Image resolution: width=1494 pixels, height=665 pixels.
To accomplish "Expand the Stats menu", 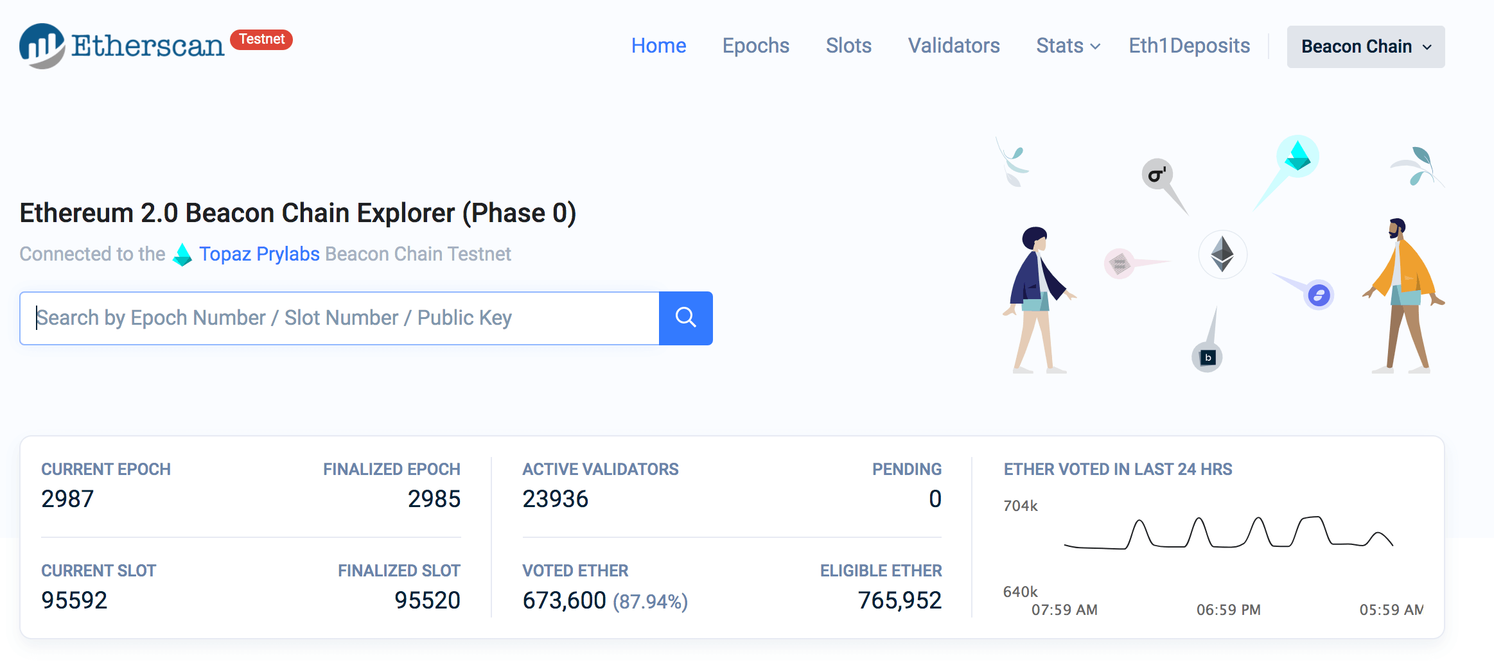I will pos(1068,46).
